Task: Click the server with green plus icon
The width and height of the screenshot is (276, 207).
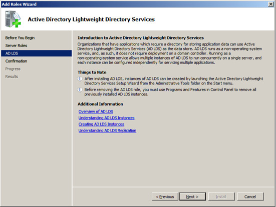Action: point(13,19)
